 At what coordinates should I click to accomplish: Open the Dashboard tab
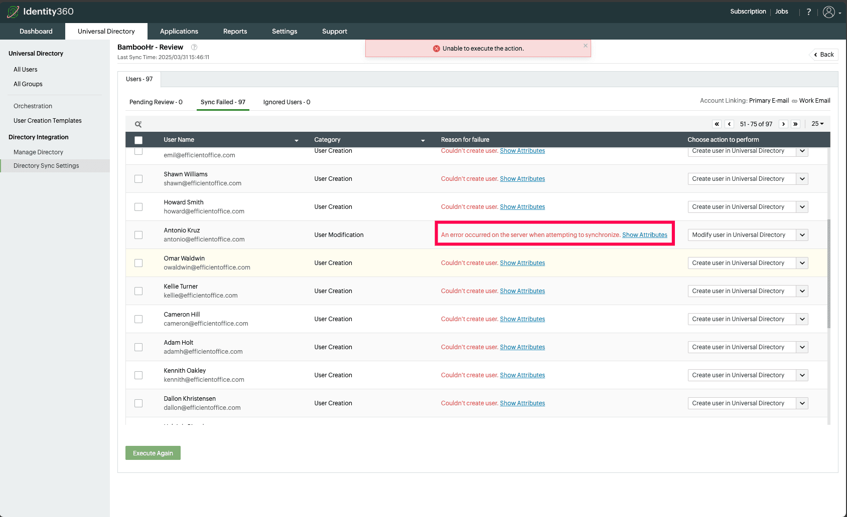(36, 31)
